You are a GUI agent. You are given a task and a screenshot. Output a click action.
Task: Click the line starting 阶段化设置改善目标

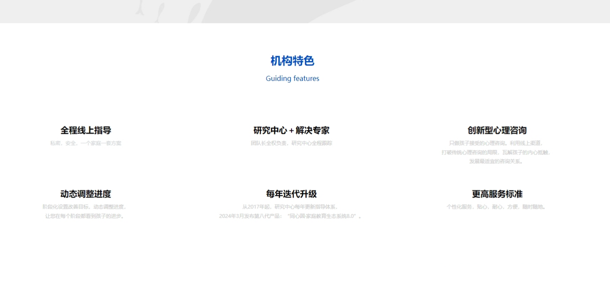(85, 207)
